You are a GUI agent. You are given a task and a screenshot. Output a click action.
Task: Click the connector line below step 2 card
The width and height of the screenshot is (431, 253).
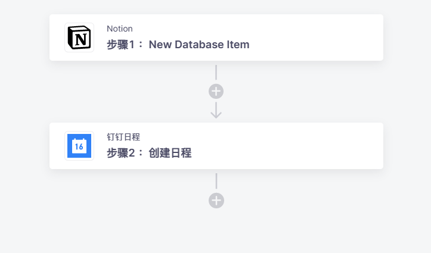(x=216, y=181)
